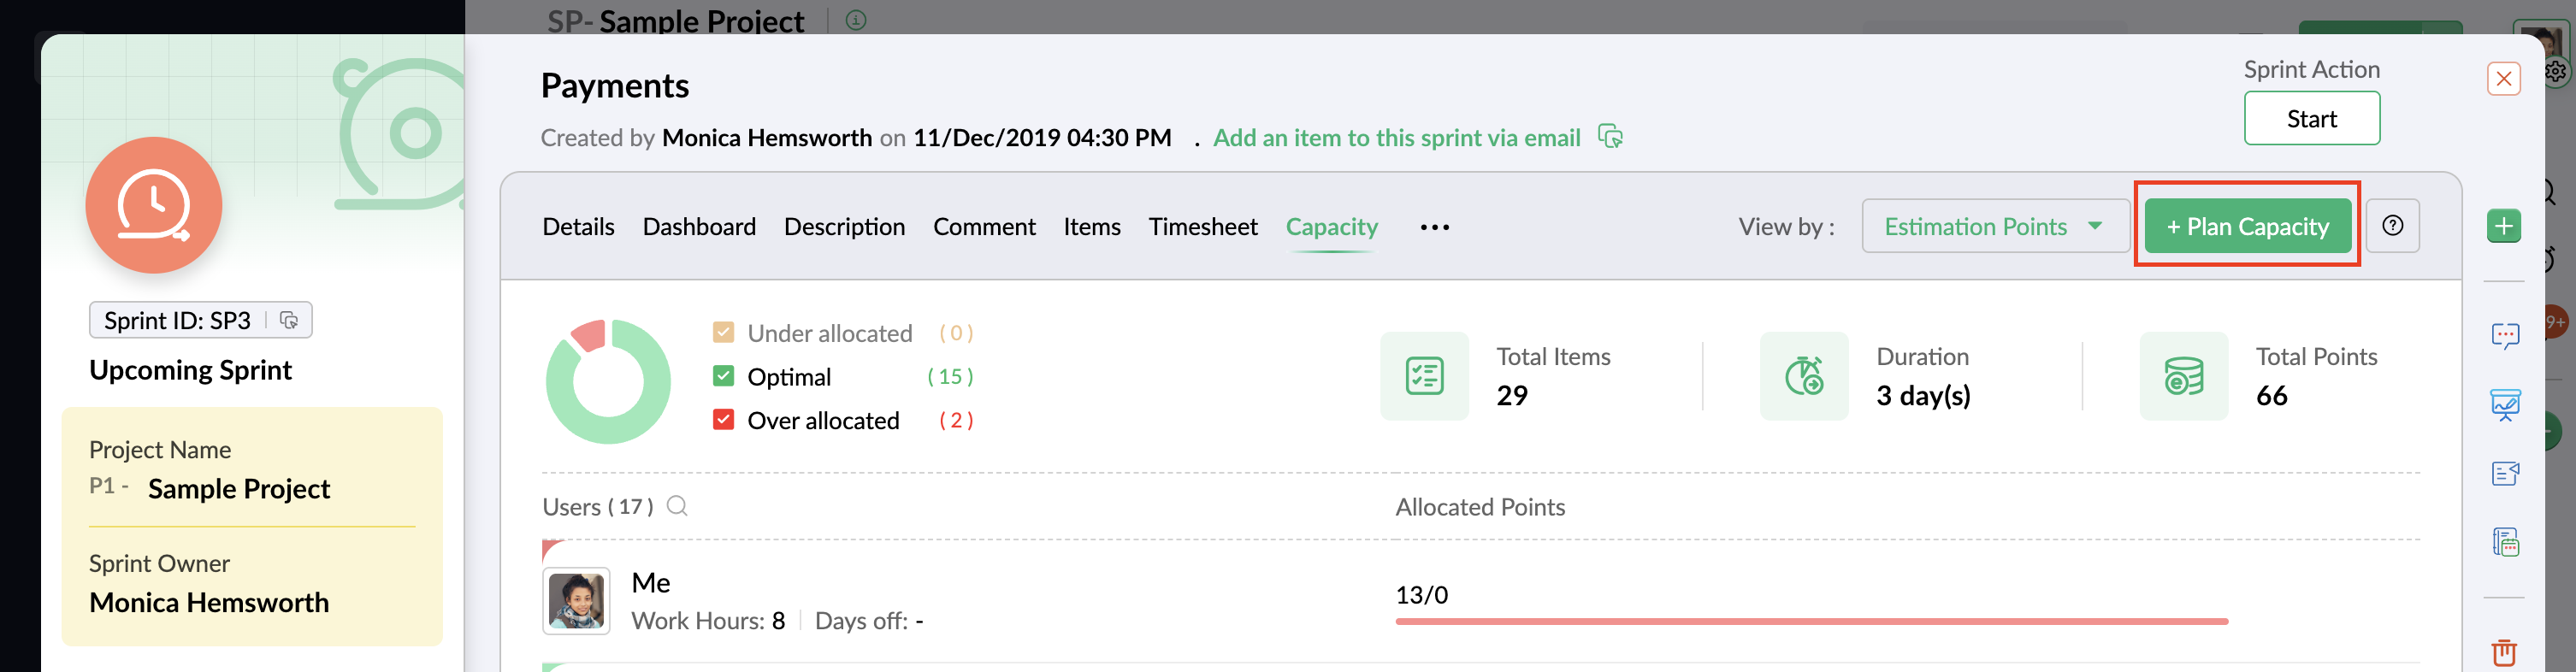
Task: Toggle the Optimal checkbox
Action: (724, 376)
